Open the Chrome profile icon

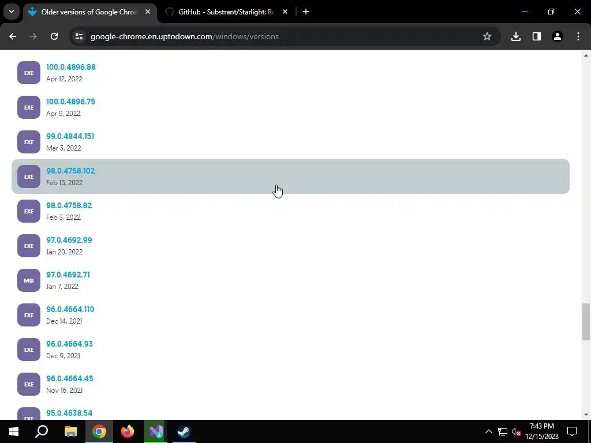557,36
